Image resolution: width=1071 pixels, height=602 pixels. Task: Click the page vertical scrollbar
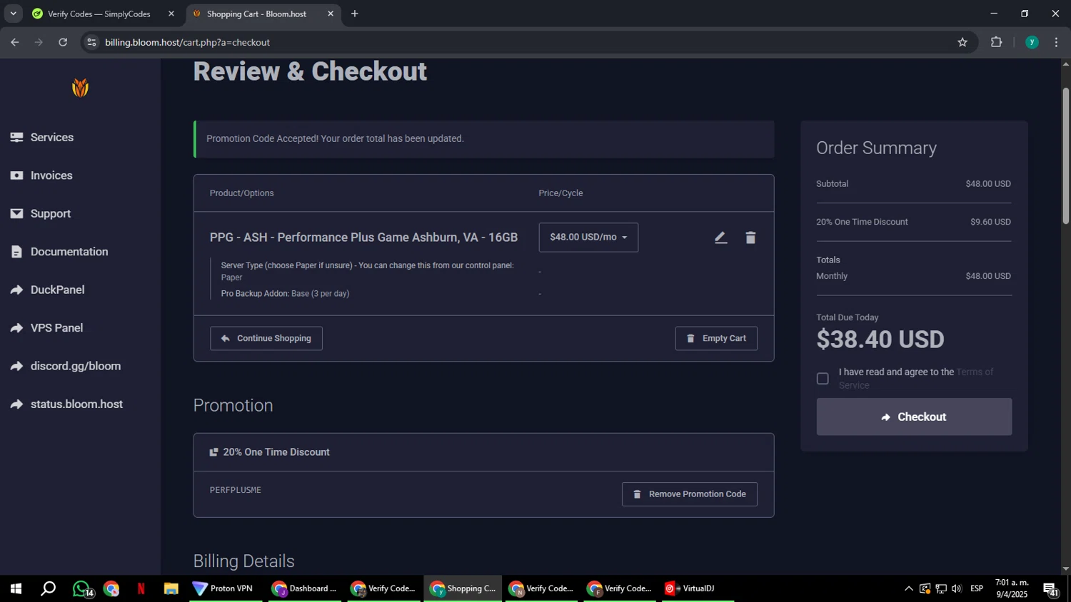1065,155
